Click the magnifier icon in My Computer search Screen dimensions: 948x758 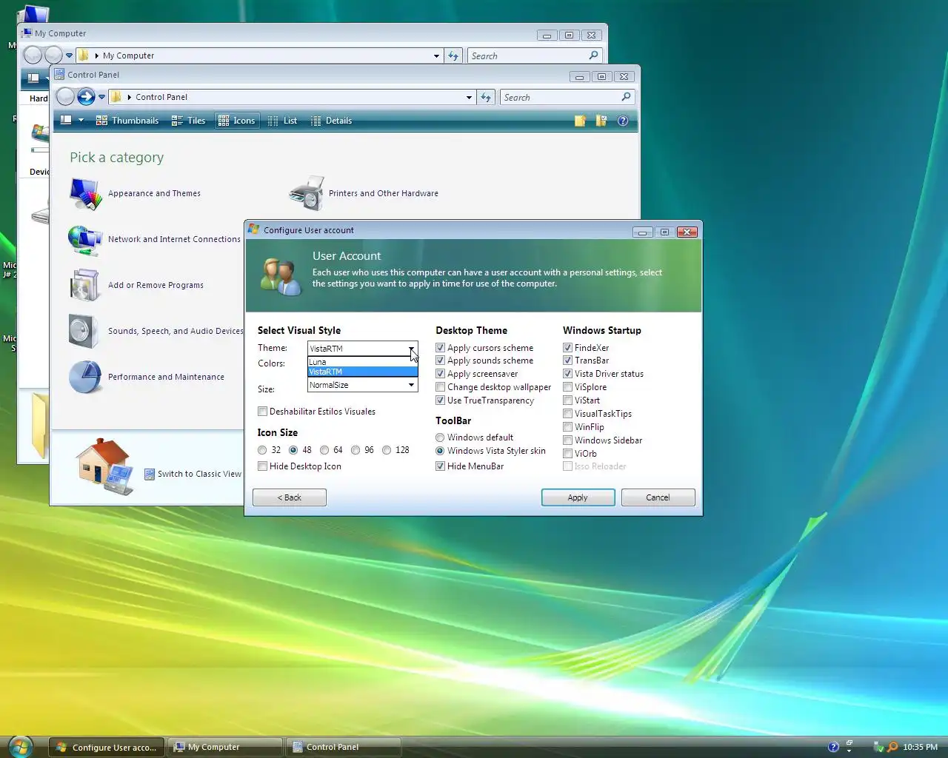coord(593,56)
